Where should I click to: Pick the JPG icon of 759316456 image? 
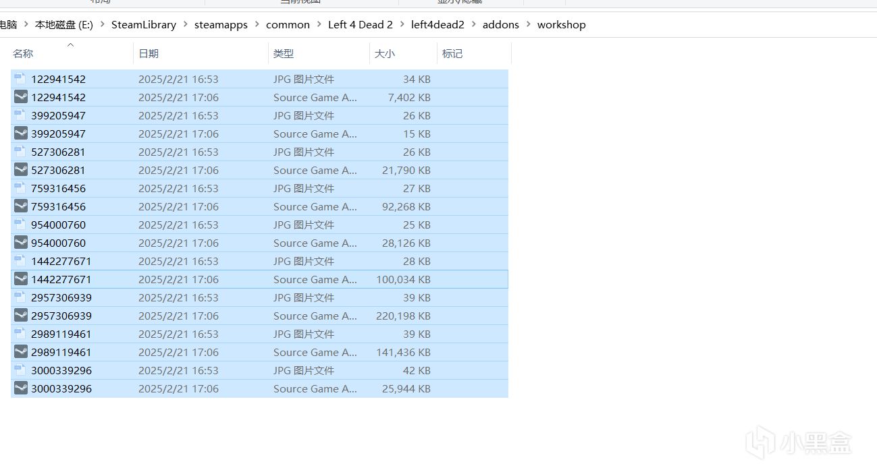coord(20,188)
